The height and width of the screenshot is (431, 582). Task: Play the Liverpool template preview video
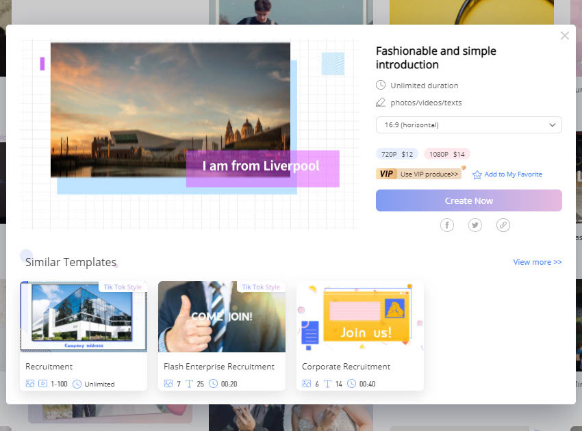pos(170,109)
